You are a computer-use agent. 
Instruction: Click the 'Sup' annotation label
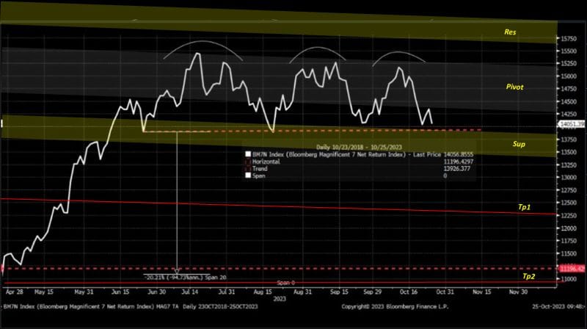[519, 144]
